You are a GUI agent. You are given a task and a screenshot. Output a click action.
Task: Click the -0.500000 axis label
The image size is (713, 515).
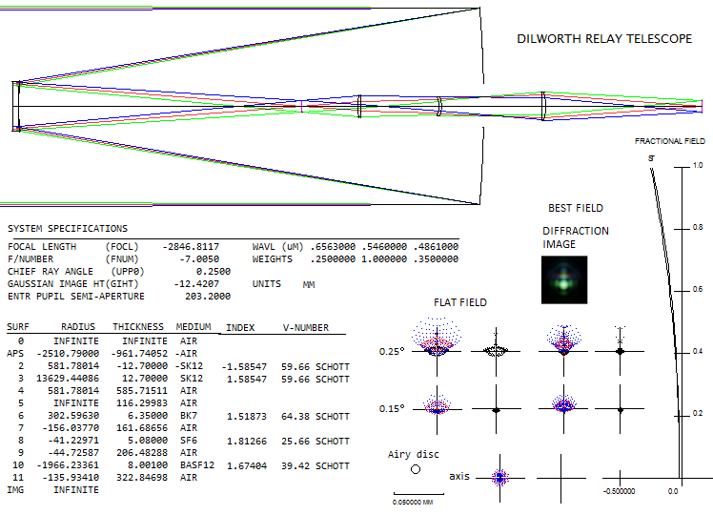(620, 491)
